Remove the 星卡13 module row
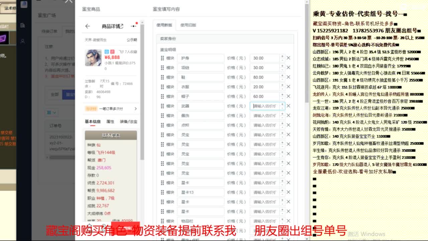This screenshot has height=241, width=428. 288,192
